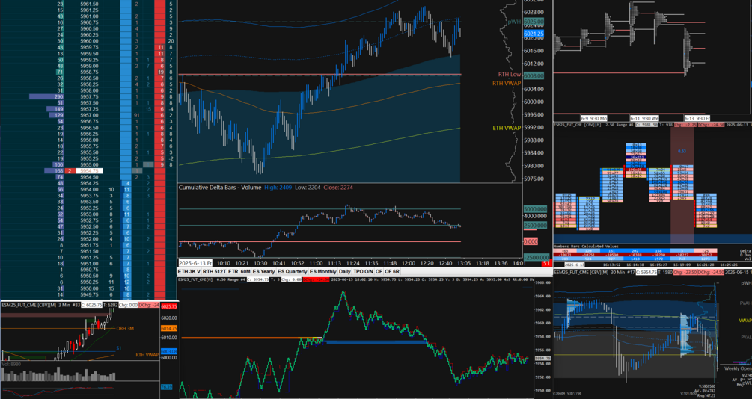Open the ETH 3K V chart tab
The height and width of the screenshot is (399, 752).
click(x=189, y=271)
